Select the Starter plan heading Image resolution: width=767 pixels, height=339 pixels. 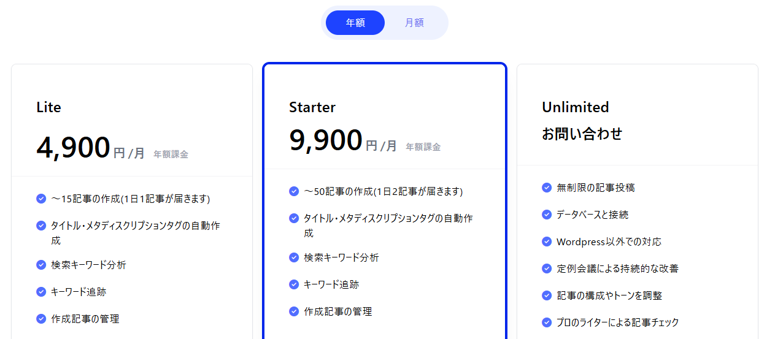pos(312,107)
